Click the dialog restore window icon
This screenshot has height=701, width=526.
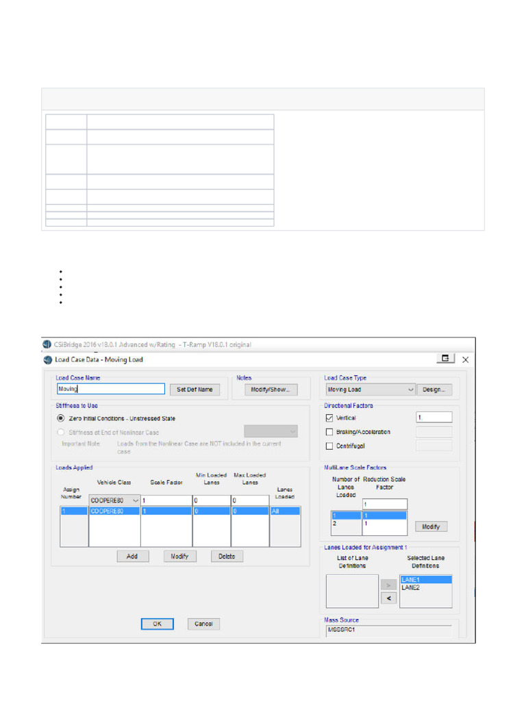[x=445, y=359]
